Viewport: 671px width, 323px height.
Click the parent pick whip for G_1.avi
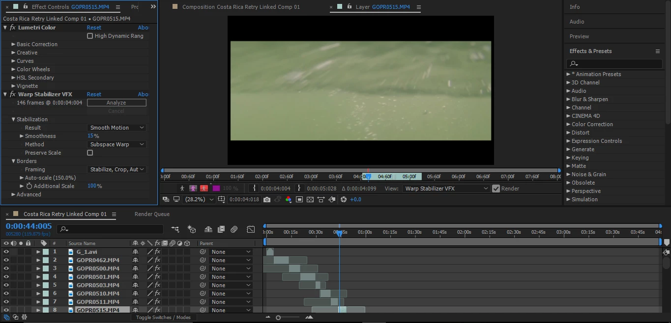(x=203, y=252)
